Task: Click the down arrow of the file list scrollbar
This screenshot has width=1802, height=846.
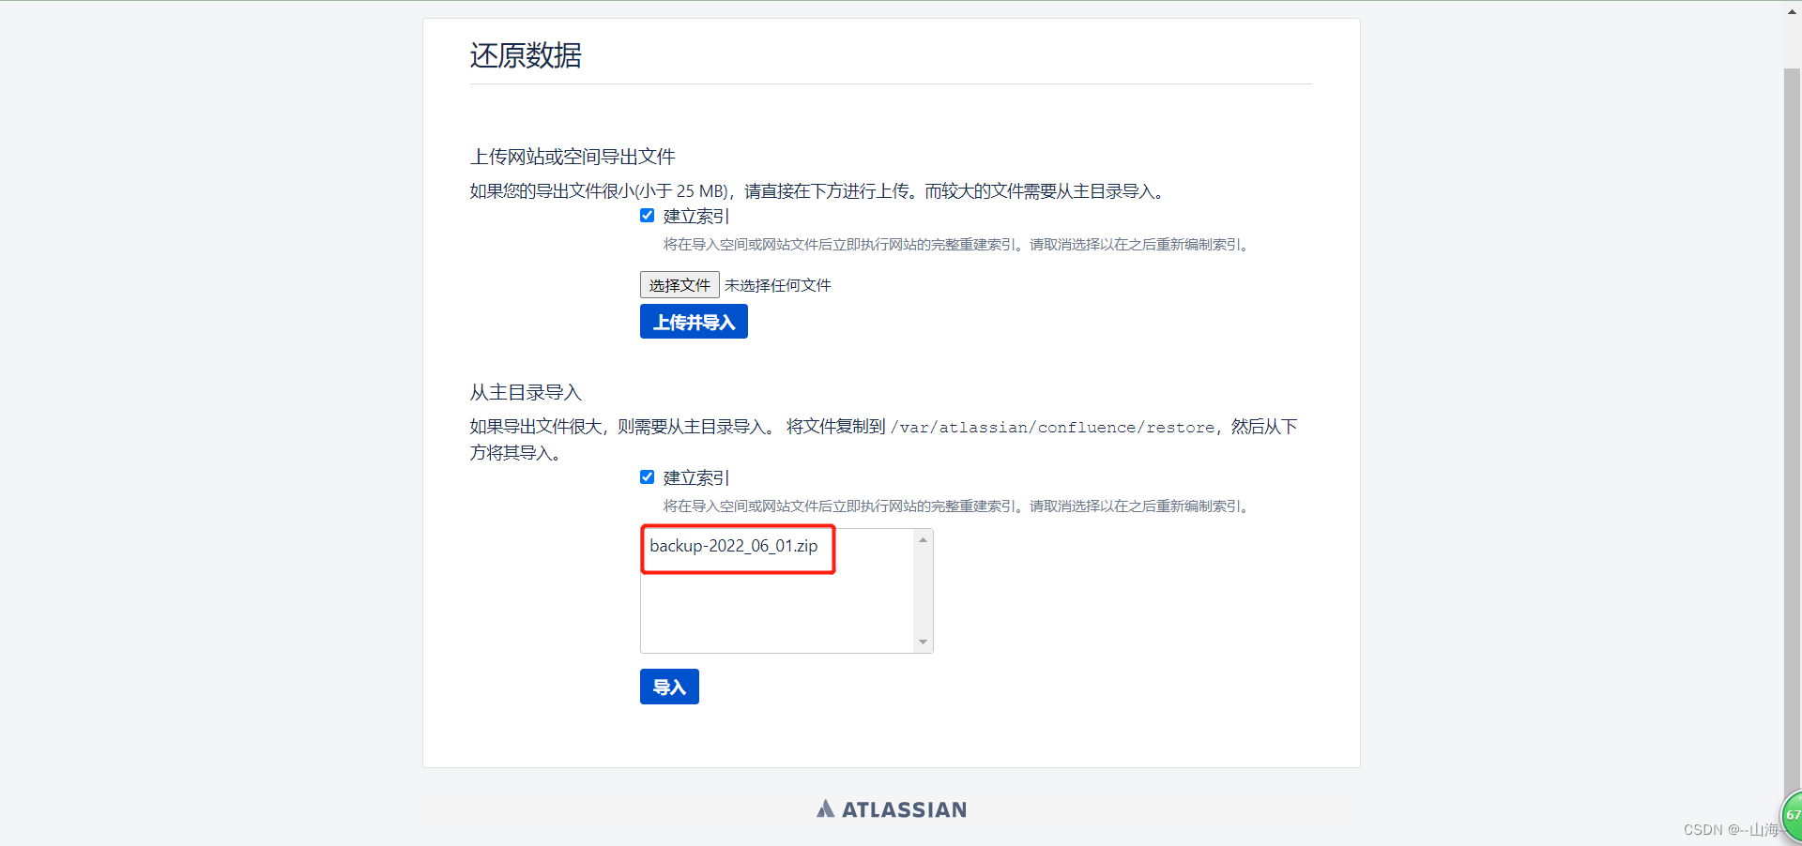Action: coord(923,642)
